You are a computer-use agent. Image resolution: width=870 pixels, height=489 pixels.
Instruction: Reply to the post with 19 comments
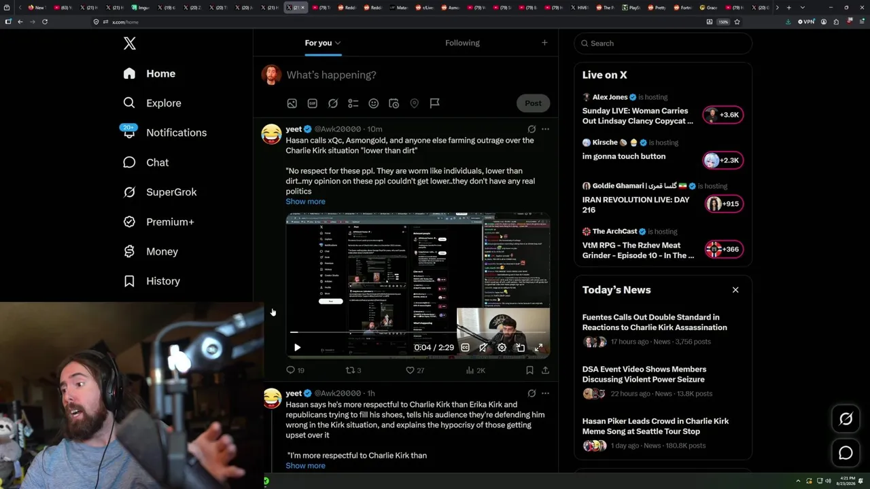click(295, 370)
